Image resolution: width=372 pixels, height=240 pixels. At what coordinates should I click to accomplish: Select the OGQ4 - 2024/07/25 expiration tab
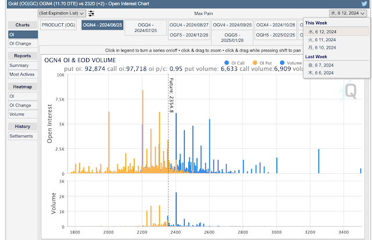[146, 28]
